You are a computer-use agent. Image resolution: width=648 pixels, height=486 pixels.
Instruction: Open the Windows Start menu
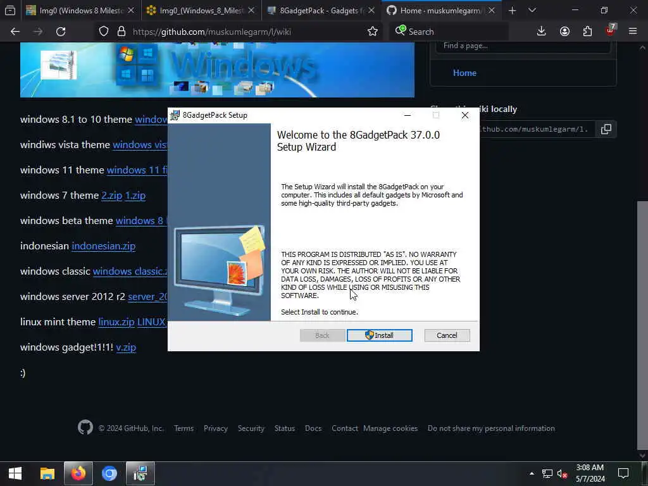(x=15, y=473)
